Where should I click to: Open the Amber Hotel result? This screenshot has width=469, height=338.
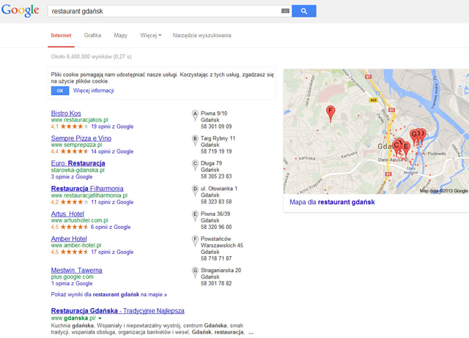coord(69,239)
